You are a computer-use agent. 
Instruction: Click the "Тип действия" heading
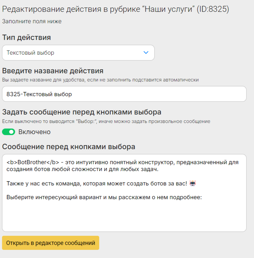click(x=26, y=38)
